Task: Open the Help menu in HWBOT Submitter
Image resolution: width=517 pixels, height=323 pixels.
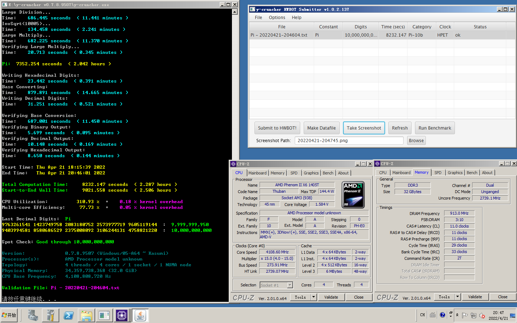Action: tap(297, 17)
